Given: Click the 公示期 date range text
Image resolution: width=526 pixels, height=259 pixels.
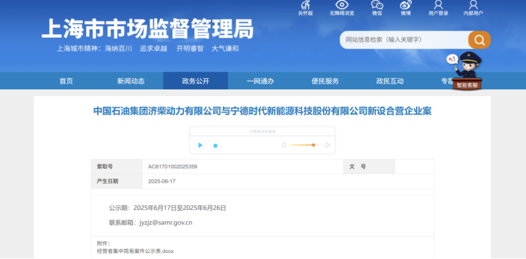Looking at the screenshot, I should [167, 208].
